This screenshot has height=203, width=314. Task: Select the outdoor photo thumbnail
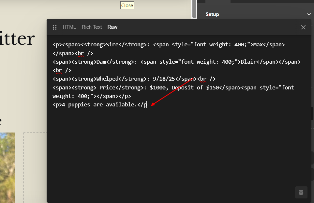pos(7,167)
